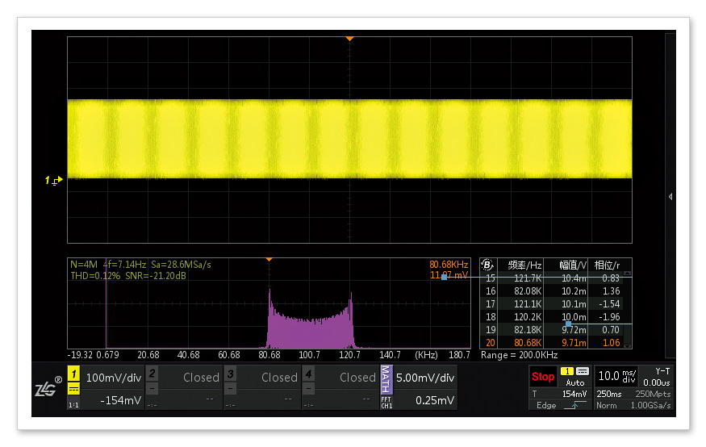This screenshot has width=706, height=447.
Task: Click the 100mV/div channel 1 scale
Action: pos(113,378)
